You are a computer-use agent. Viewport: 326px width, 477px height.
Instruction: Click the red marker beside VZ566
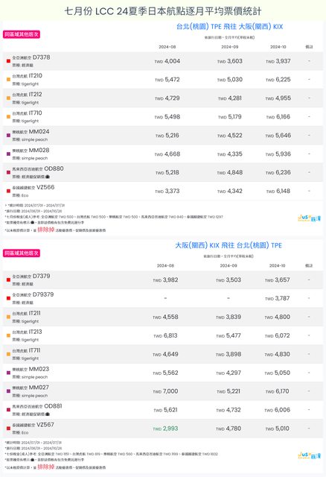pyautogui.click(x=8, y=191)
